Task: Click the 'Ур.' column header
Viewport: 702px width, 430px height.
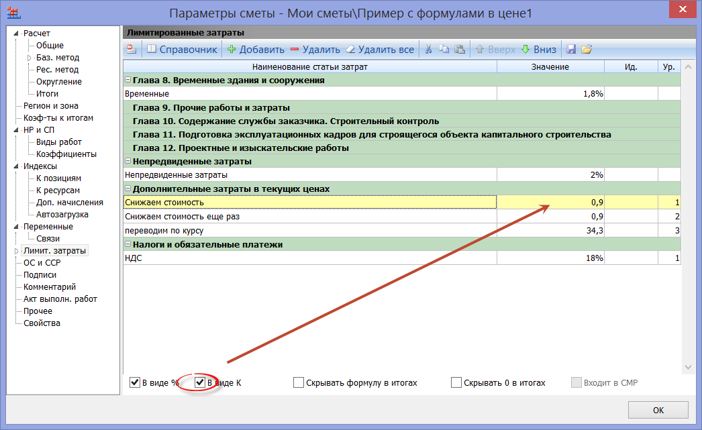Action: click(669, 66)
